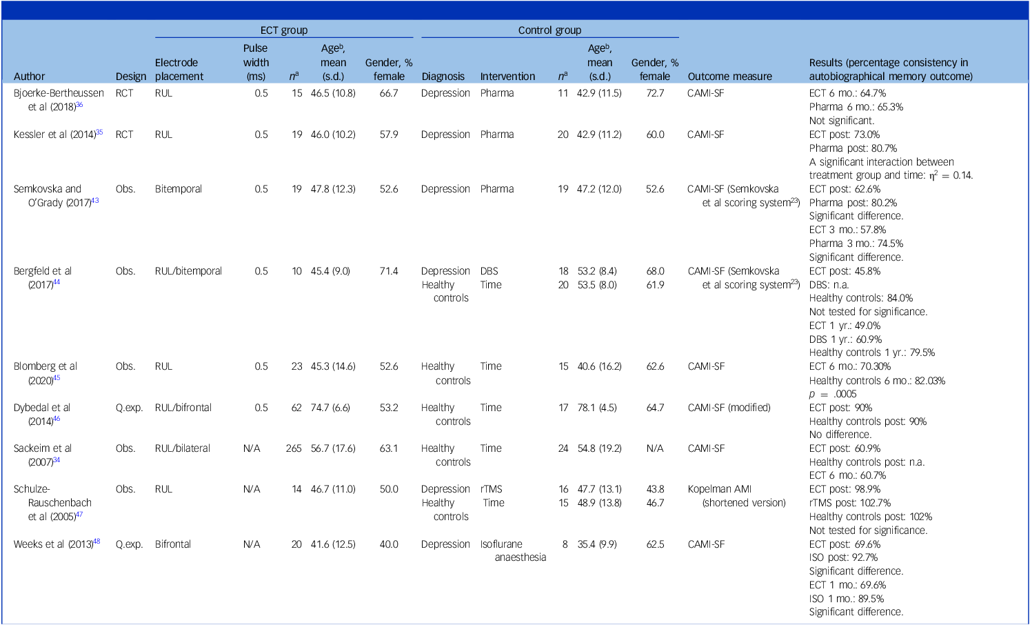Image resolution: width=1030 pixels, height=625 pixels.
Task: Select the Diagnosis column header
Action: tap(443, 77)
